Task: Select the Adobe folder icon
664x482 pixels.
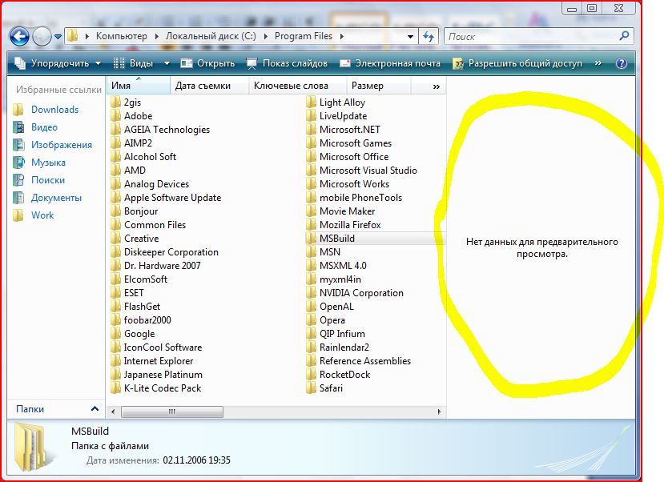Action: [116, 116]
